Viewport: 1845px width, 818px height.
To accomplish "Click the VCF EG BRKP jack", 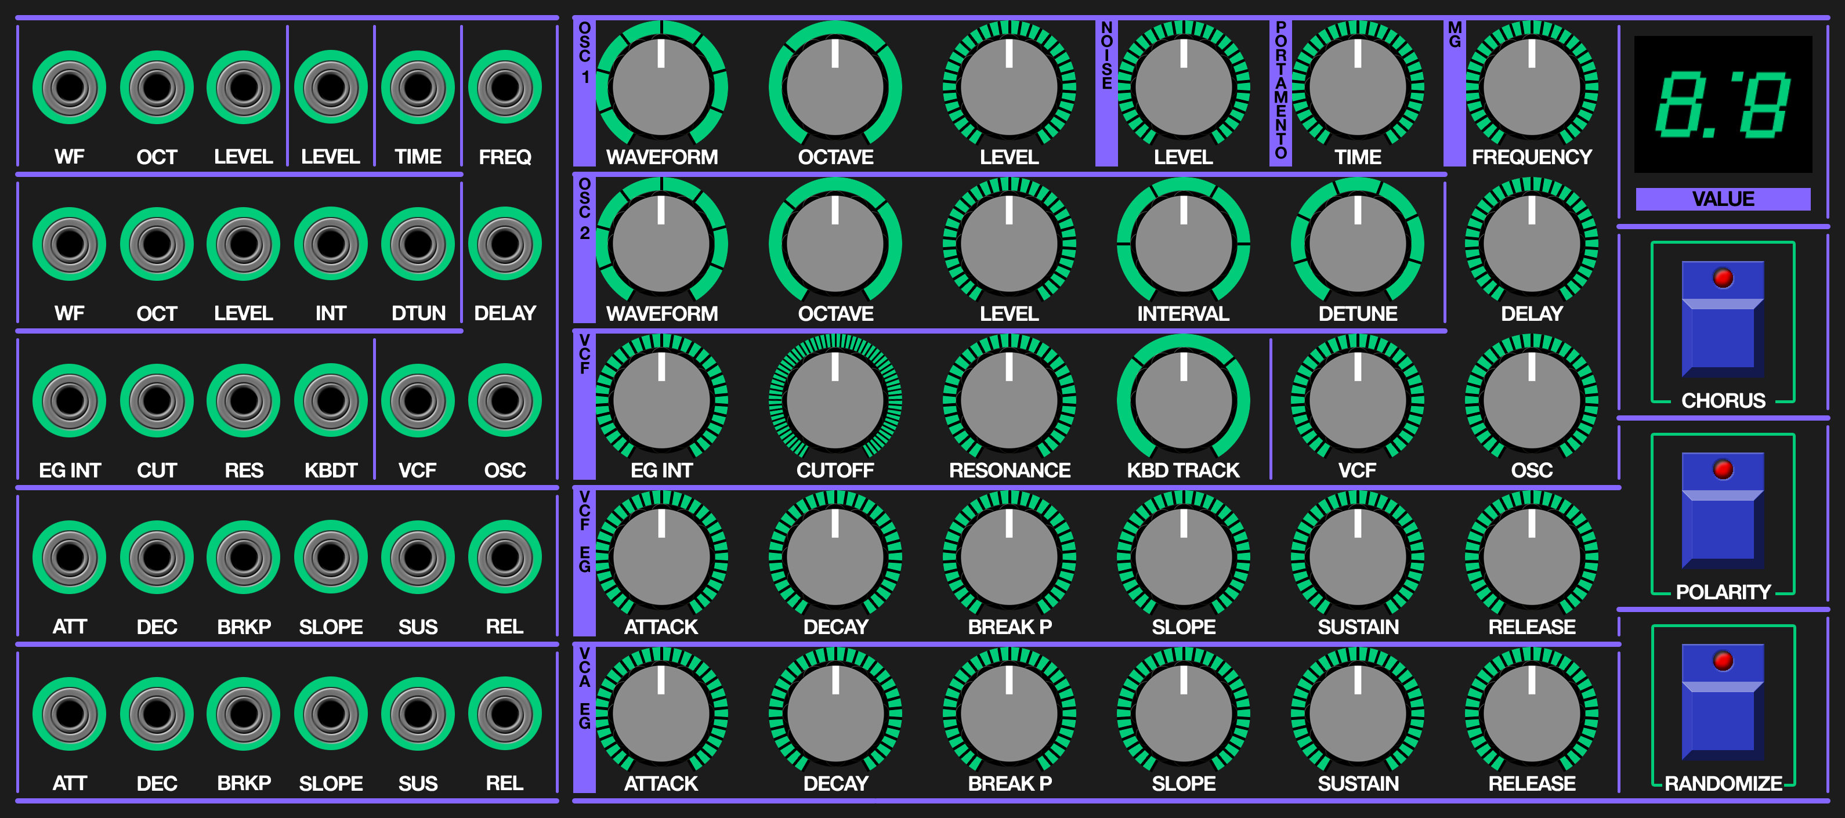I will pyautogui.click(x=244, y=558).
